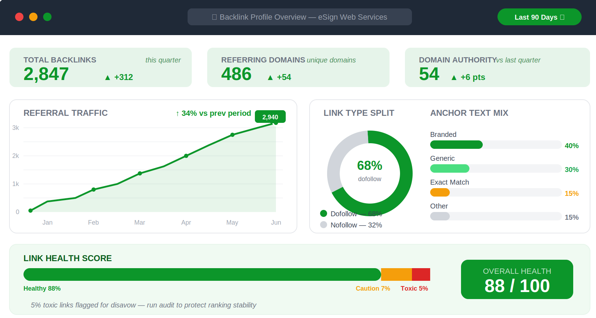Click the Nofollow — 32% legend text

click(x=356, y=225)
